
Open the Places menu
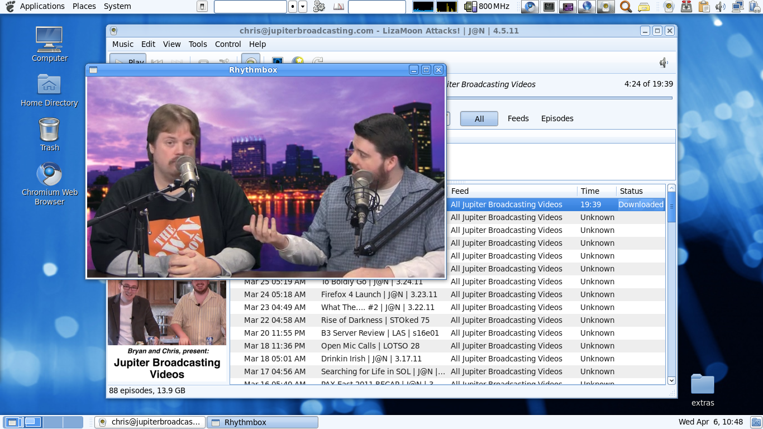[x=84, y=6]
